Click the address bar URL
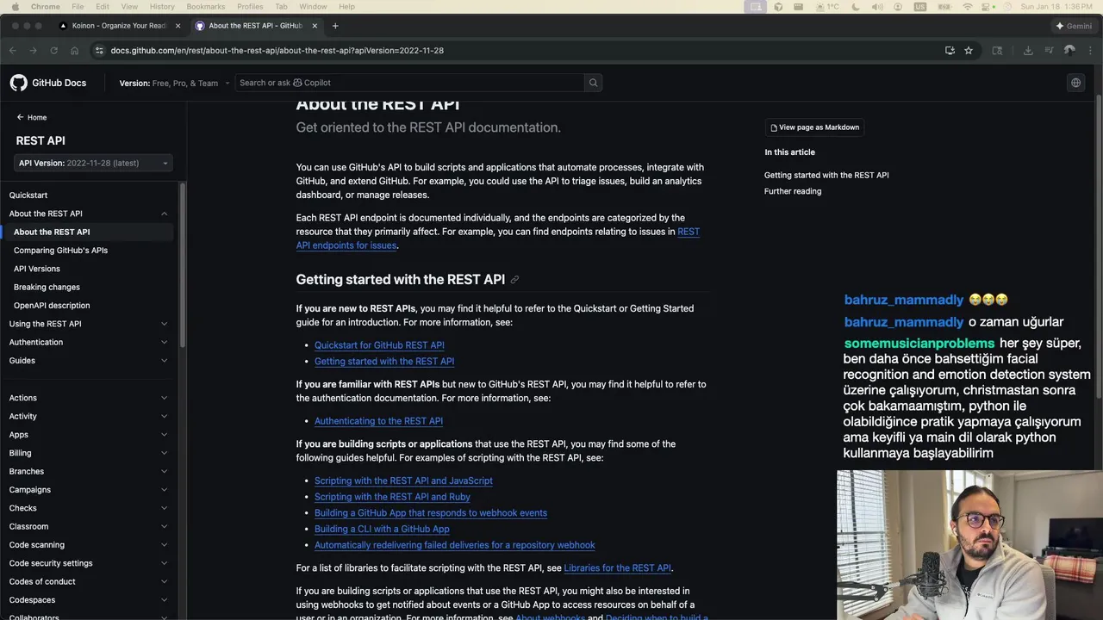Screen dimensions: 1103x620 (x=277, y=51)
